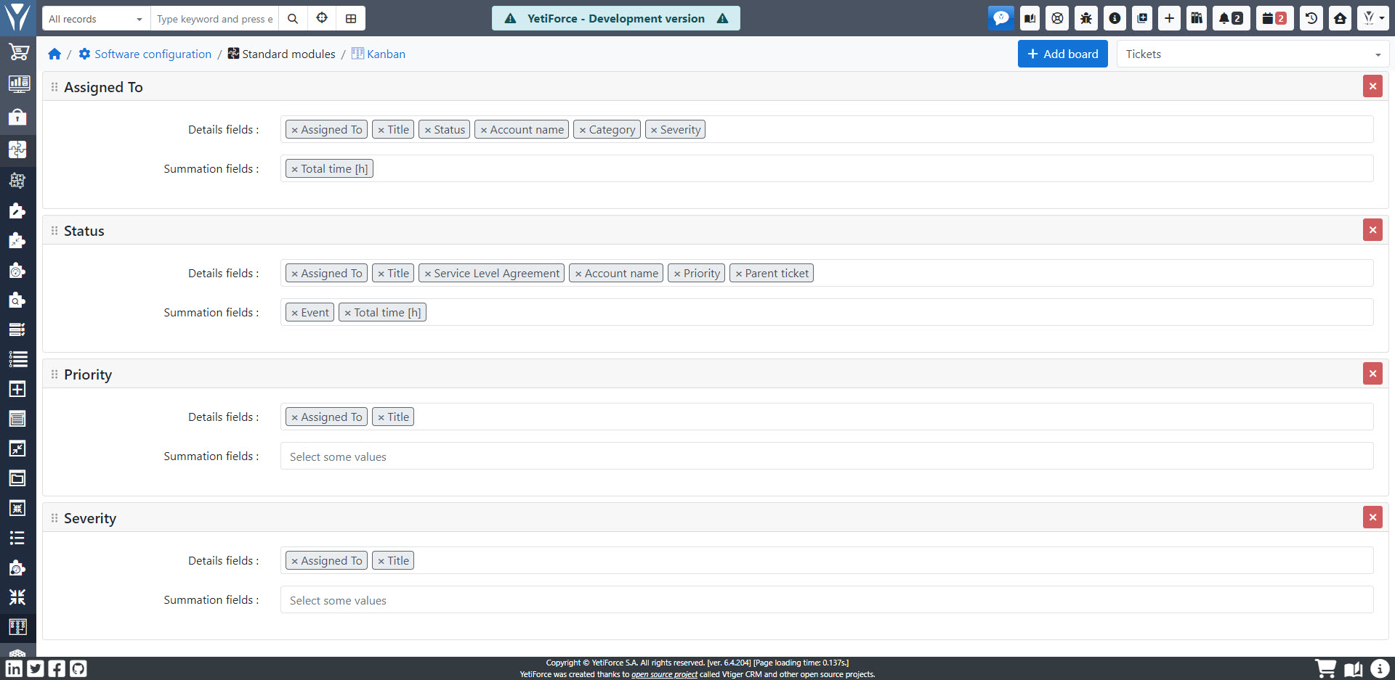
Task: Open the Tickets module dropdown
Action: click(1253, 54)
